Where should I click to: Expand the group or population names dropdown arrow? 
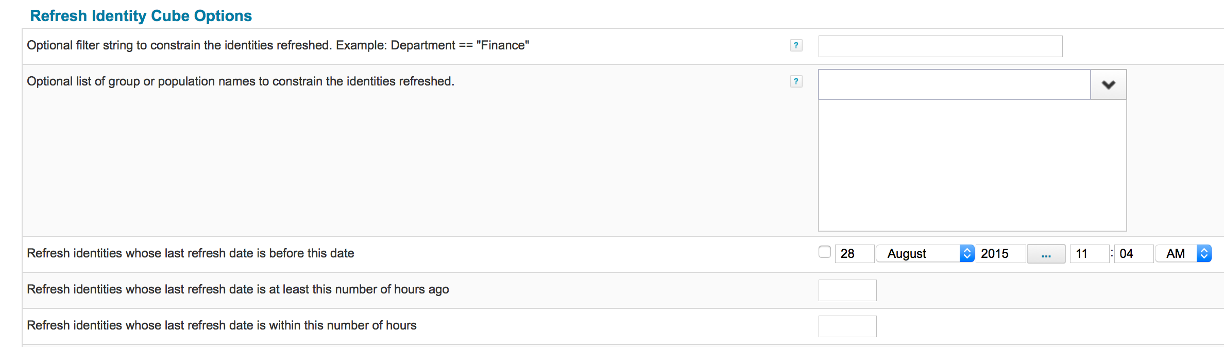click(x=1108, y=84)
